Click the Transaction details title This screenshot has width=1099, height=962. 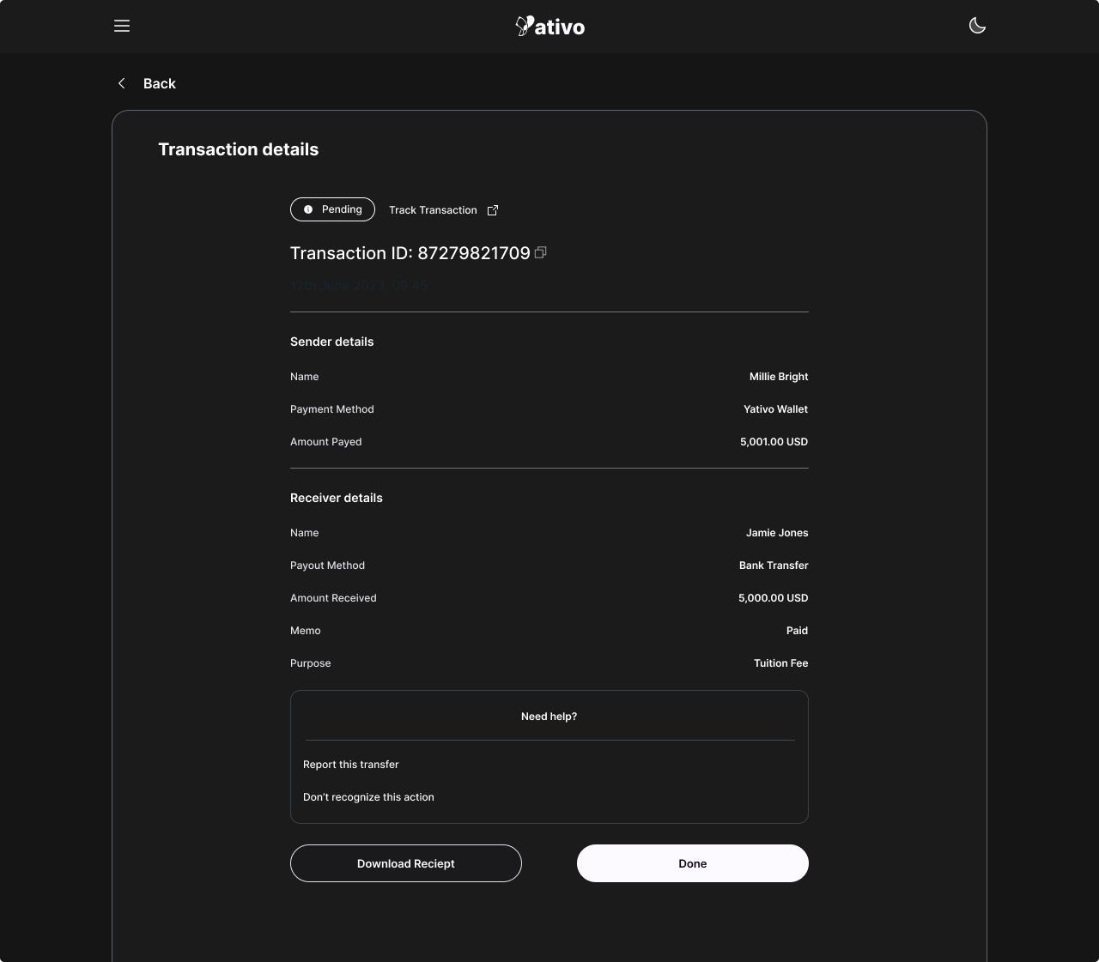coord(239,149)
